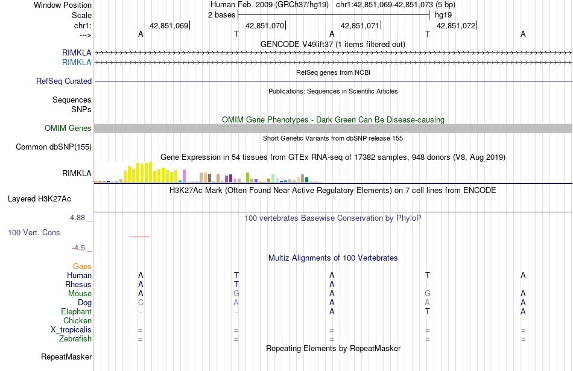
Task: Click position label 42,851,072
Action: [456, 25]
